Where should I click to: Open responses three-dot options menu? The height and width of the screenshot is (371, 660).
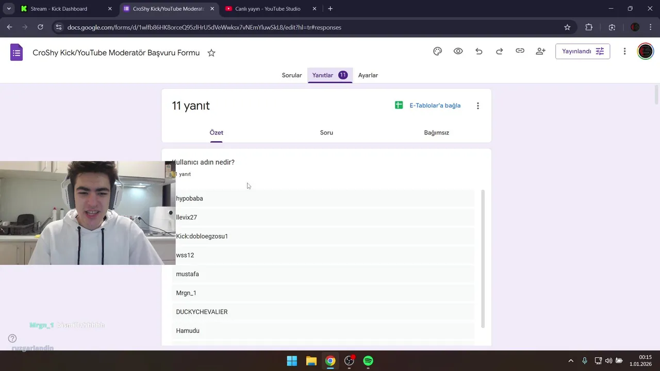(x=478, y=106)
